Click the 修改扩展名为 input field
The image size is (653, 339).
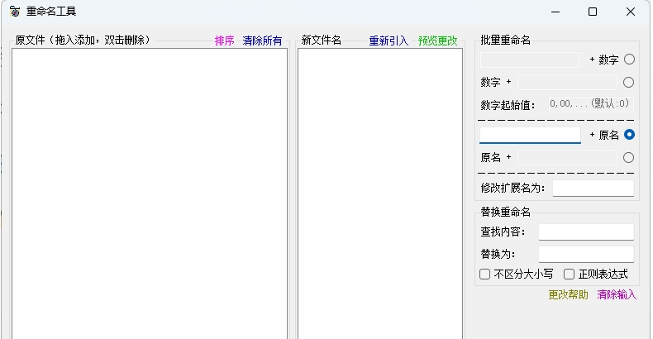point(593,188)
